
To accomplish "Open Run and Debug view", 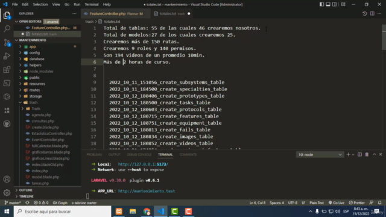I will tap(7, 56).
